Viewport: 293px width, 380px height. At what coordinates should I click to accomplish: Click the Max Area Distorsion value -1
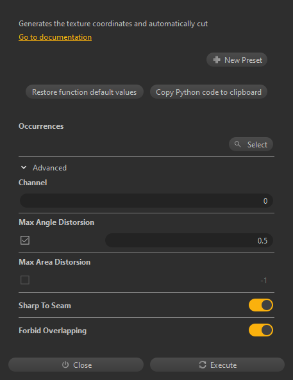pos(264,281)
